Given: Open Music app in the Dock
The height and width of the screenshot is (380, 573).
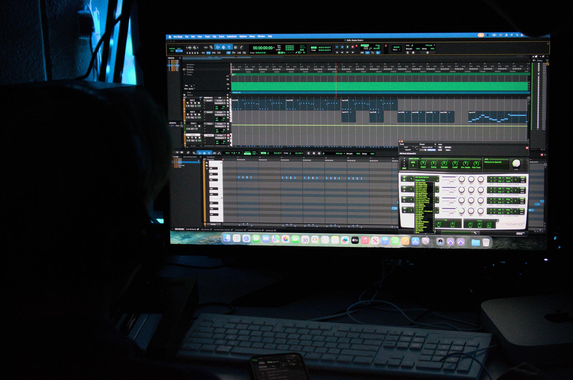Looking at the screenshot, I should (365, 241).
